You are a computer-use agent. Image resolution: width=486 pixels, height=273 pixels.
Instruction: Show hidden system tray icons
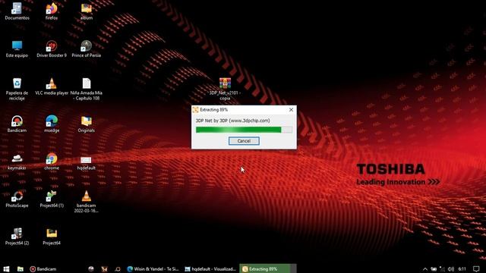point(425,269)
